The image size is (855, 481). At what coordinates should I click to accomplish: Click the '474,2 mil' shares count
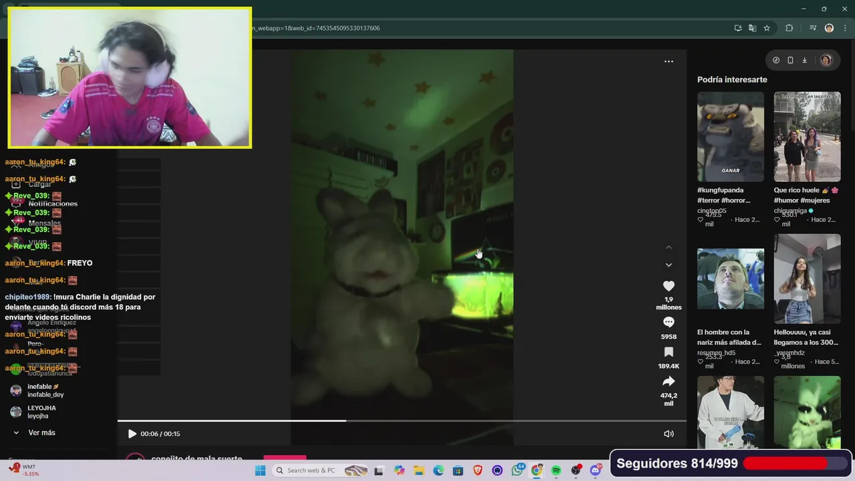669,399
